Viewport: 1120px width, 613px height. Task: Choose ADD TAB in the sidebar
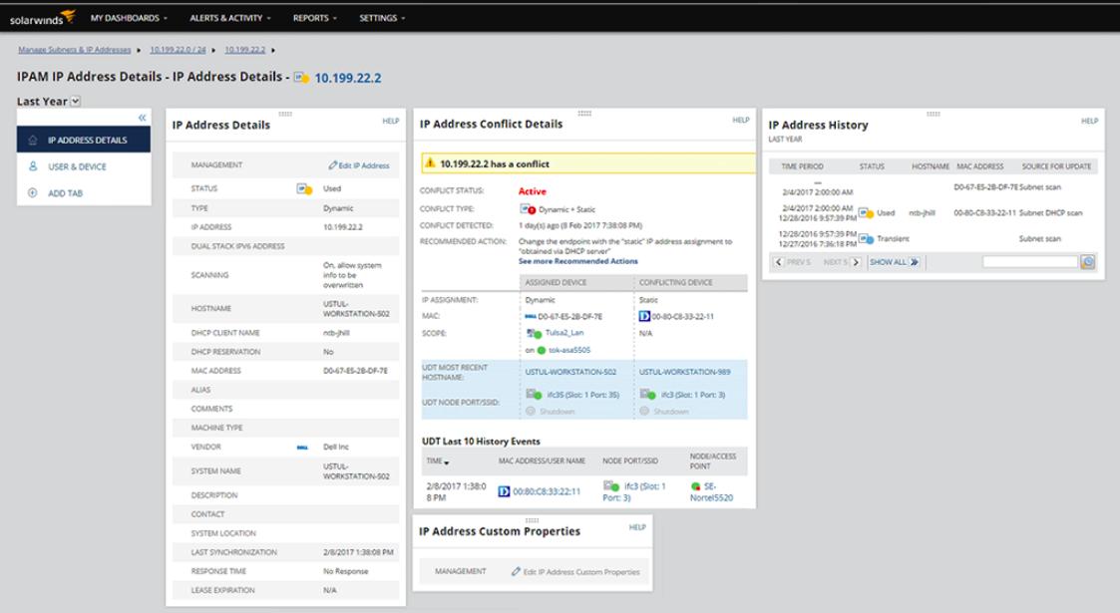tap(84, 192)
